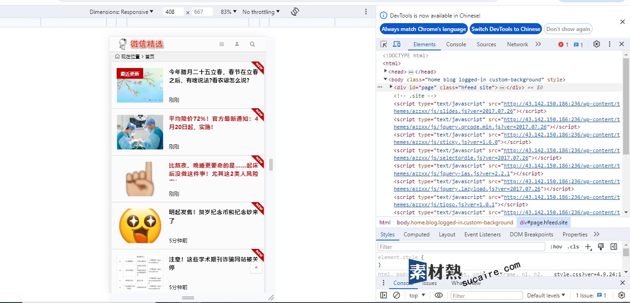
Task: Click the red error count badge
Action: [563, 44]
